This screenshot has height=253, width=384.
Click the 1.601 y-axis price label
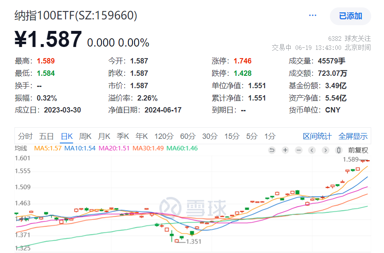[23, 158]
